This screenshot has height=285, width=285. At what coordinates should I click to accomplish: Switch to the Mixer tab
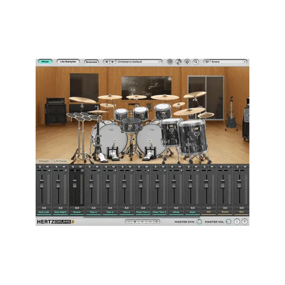click(x=45, y=62)
